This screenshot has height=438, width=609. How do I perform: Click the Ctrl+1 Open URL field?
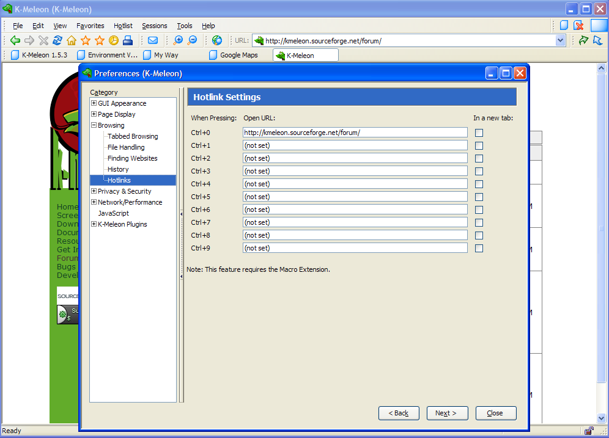click(x=355, y=145)
